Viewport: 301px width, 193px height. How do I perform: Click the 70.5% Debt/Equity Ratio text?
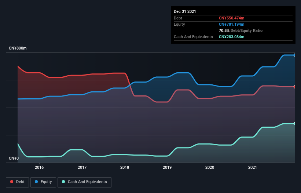point(241,30)
